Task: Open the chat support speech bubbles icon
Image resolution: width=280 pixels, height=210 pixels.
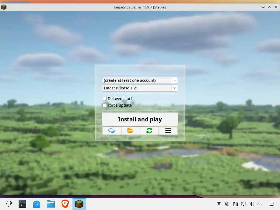Action: point(112,131)
